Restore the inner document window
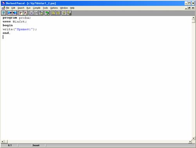196x148 pixels. tap(189, 8)
